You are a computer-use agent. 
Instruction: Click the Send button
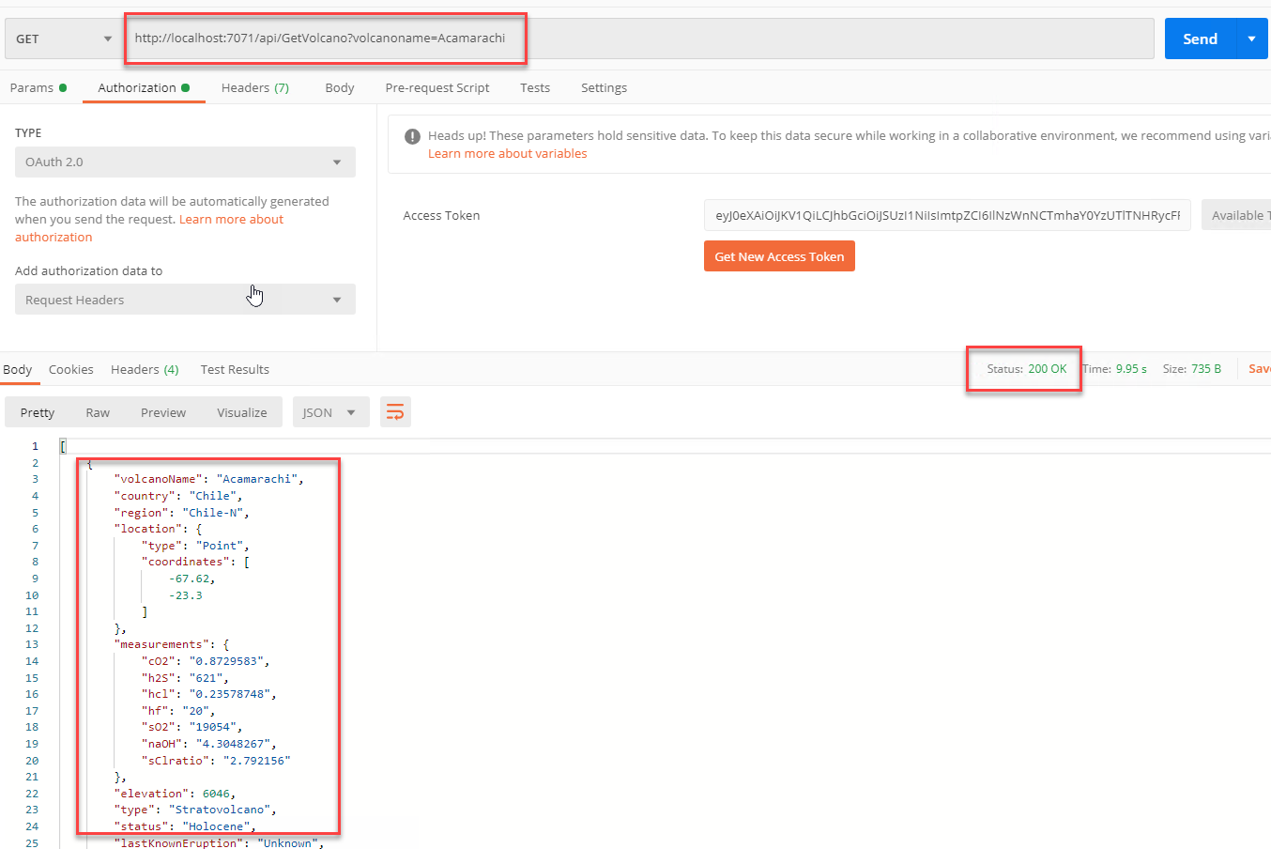tap(1200, 39)
